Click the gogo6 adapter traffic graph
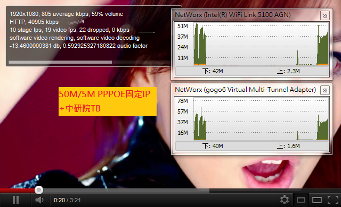 tap(261, 119)
